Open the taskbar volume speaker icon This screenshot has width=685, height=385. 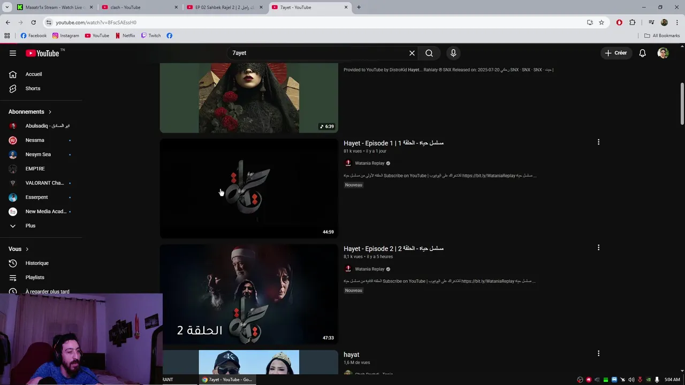coord(631,380)
